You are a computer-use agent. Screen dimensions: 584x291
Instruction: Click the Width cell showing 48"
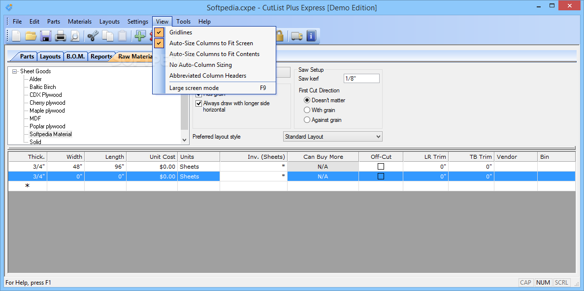[66, 167]
